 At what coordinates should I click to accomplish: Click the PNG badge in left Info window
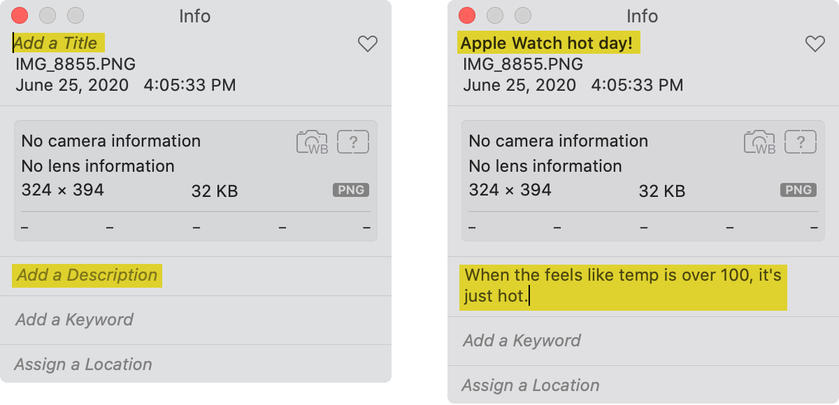351,190
